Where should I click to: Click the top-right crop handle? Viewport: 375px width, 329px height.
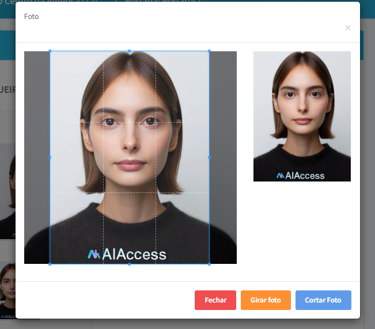coord(209,51)
